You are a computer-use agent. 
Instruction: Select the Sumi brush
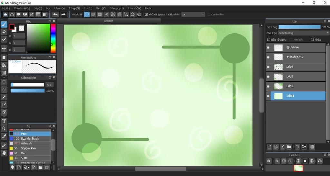30,158
